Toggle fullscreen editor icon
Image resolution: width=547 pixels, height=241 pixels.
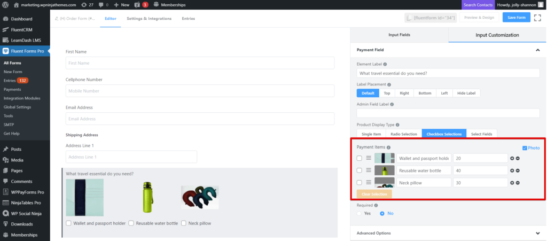537,18
